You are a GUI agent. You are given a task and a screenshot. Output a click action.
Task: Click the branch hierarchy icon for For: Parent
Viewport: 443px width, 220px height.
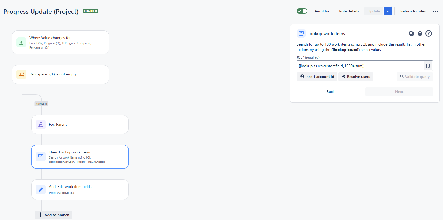(x=41, y=125)
